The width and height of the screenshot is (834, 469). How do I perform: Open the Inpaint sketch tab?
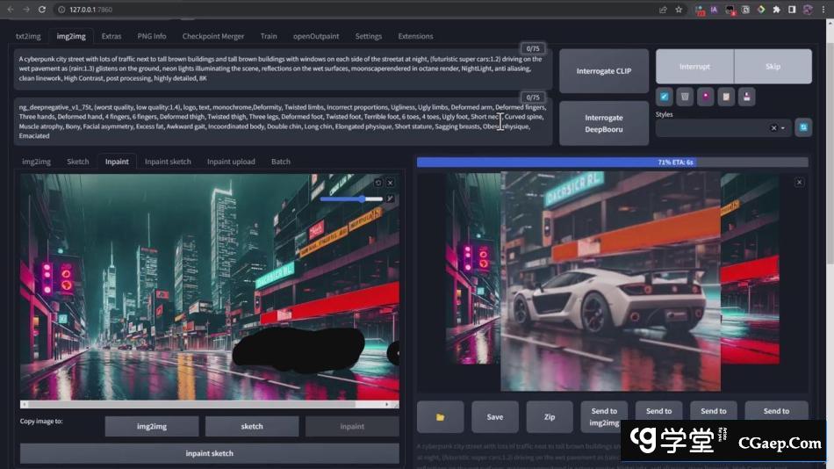click(168, 162)
